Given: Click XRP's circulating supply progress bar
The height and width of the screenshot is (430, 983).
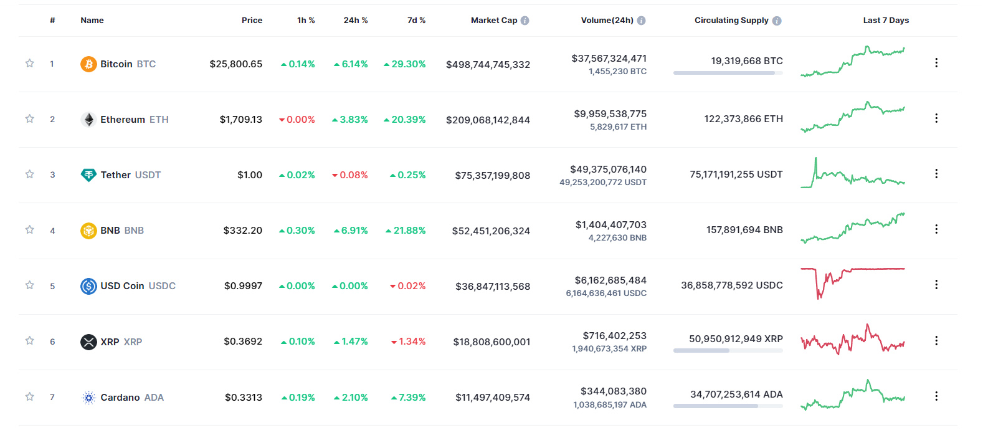Looking at the screenshot, I should coord(728,351).
